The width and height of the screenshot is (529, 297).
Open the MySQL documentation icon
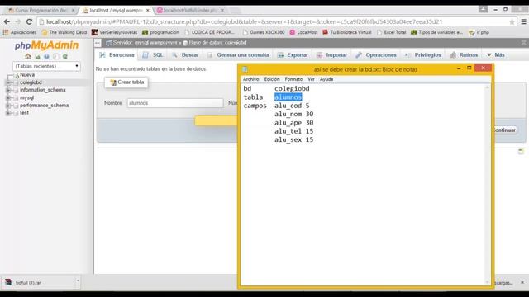(55, 57)
